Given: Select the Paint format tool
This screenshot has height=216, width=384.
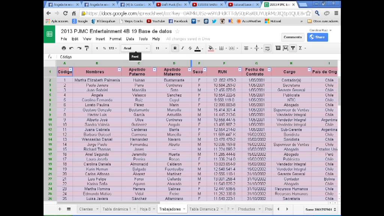Looking at the screenshot, I should coord(87,48).
